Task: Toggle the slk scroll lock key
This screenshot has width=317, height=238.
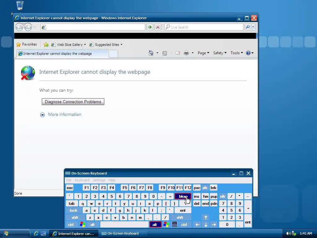Action: point(205,188)
